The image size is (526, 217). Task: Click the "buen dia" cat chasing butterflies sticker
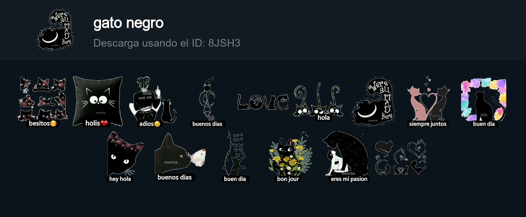[235, 157]
